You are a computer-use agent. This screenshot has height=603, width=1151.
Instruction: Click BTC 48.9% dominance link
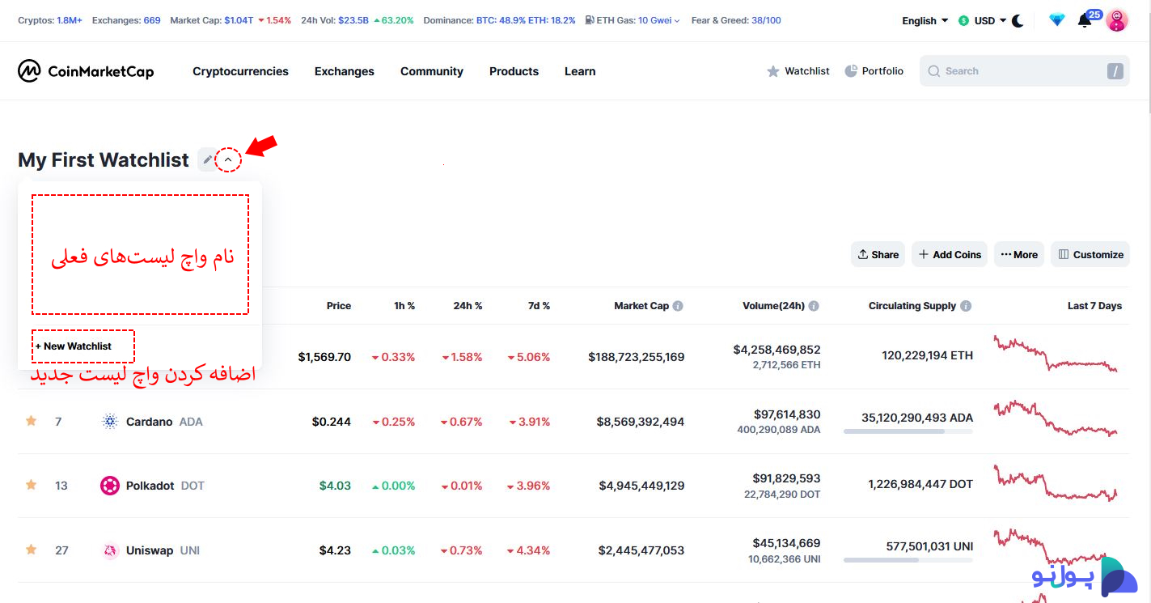pos(500,20)
